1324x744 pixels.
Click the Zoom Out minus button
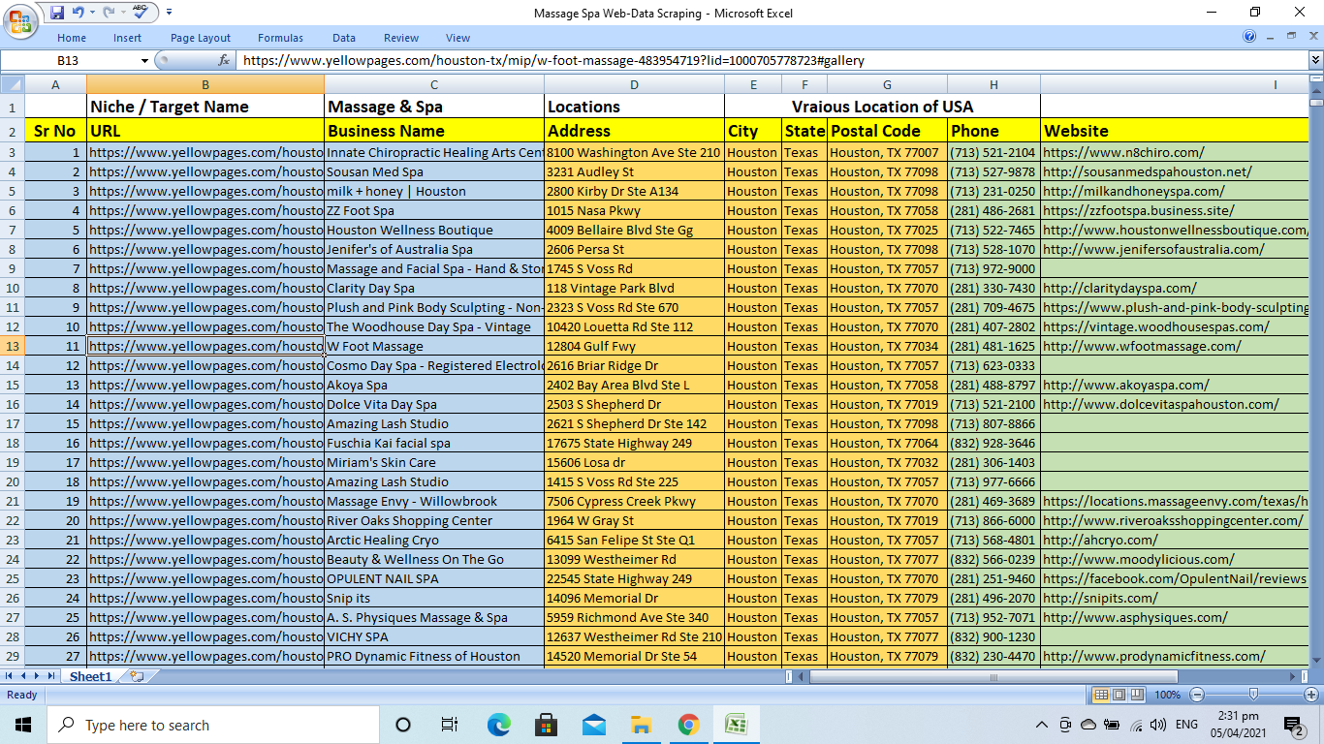[x=1197, y=695]
